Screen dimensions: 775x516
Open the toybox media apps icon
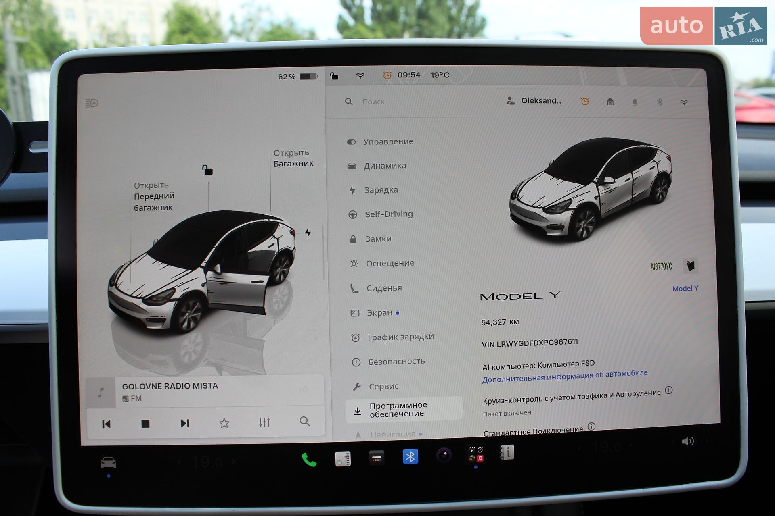[475, 454]
